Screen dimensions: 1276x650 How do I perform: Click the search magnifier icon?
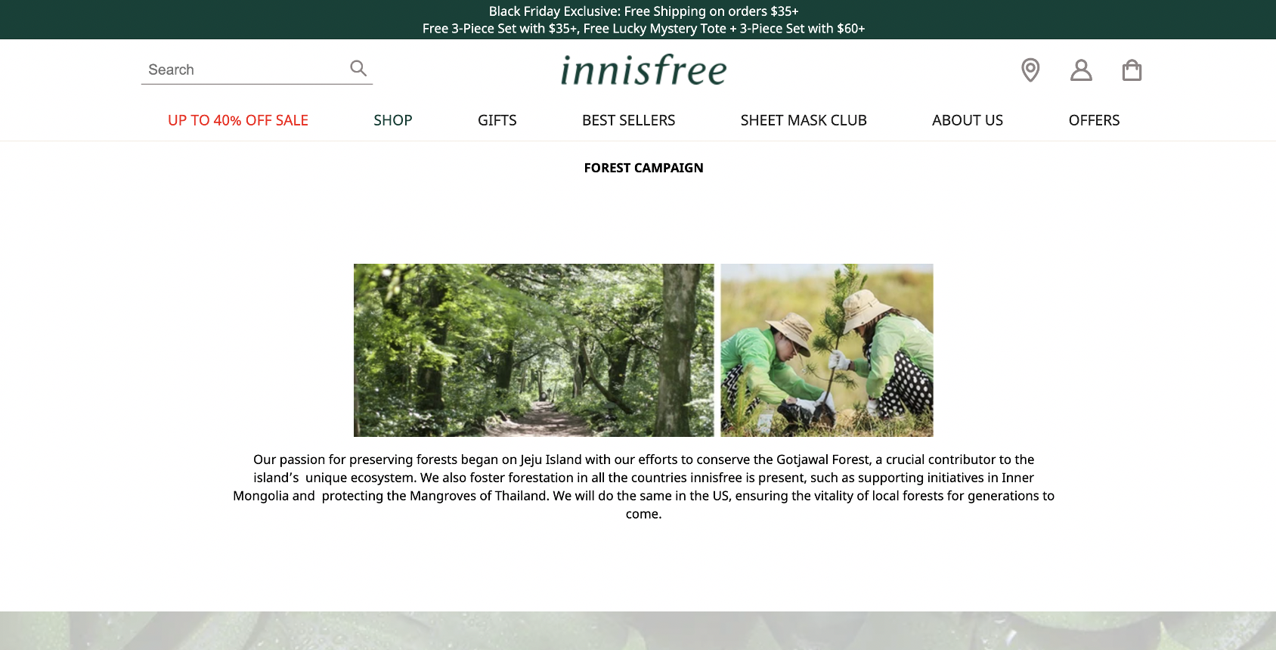[x=358, y=69]
